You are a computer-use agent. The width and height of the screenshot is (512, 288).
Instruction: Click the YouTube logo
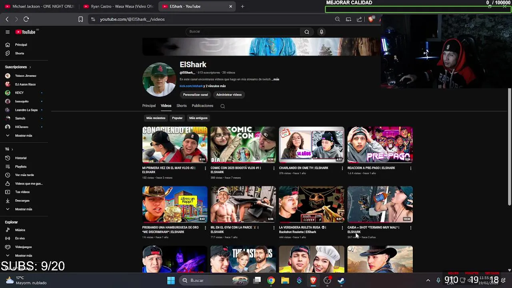tap(25, 32)
